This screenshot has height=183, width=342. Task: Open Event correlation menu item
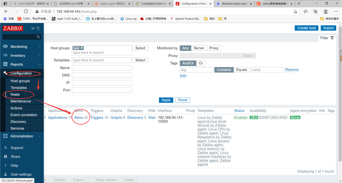[24, 115]
